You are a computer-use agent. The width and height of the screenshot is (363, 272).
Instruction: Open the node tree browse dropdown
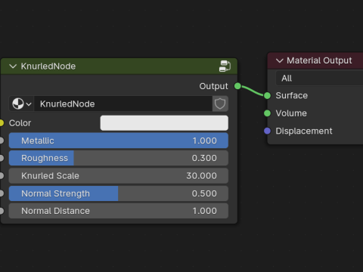pyautogui.click(x=22, y=104)
